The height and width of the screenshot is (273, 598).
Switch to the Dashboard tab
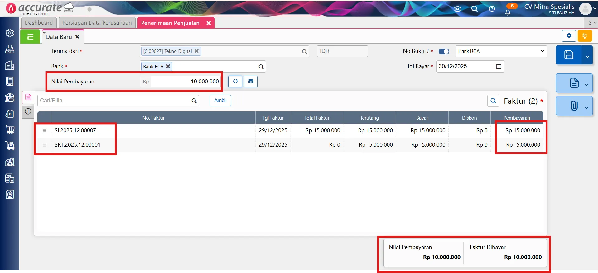[39, 23]
